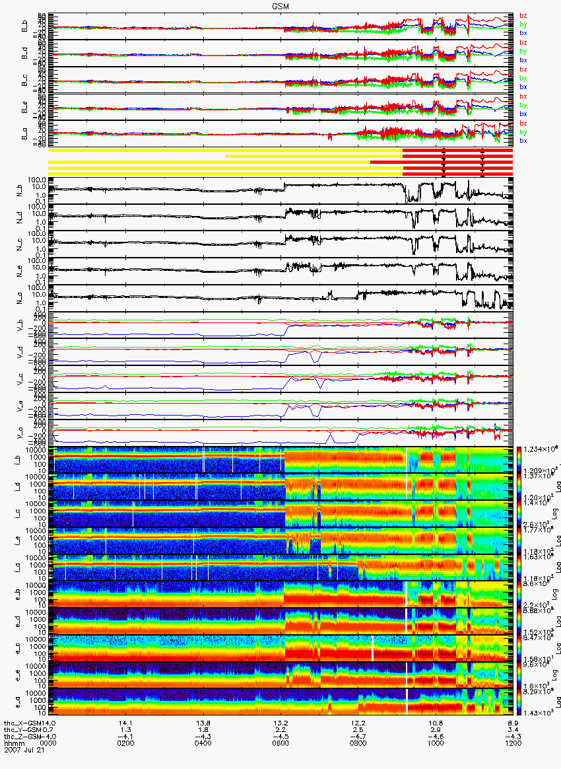Click the X-GSM value 10.8

click(x=435, y=723)
